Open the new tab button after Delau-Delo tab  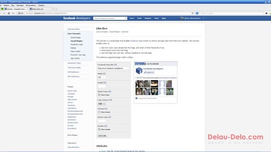tap(56, 9)
